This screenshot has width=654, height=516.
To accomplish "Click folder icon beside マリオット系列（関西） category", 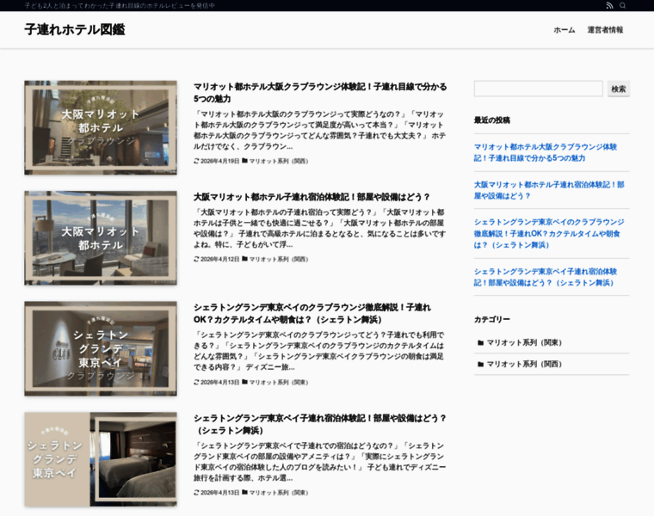I will pos(480,364).
